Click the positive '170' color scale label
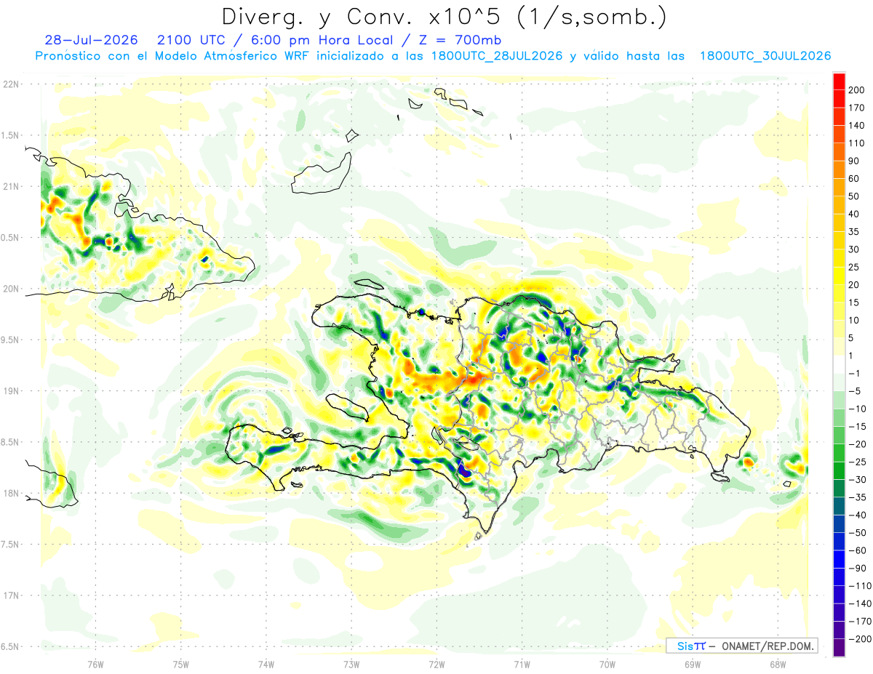The height and width of the screenshot is (674, 873). tap(856, 108)
